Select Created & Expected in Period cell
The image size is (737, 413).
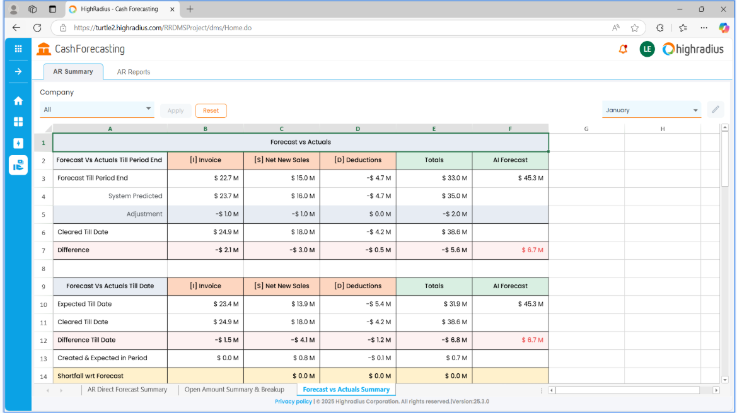click(x=110, y=358)
